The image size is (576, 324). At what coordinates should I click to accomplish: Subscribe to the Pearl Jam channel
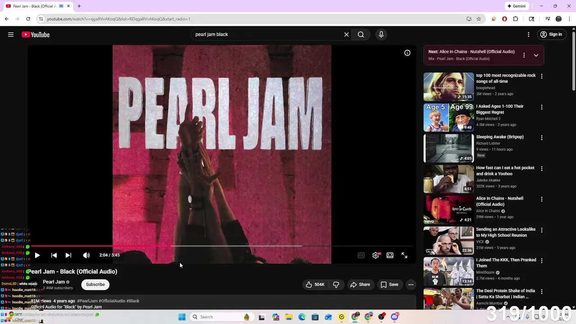coord(95,284)
